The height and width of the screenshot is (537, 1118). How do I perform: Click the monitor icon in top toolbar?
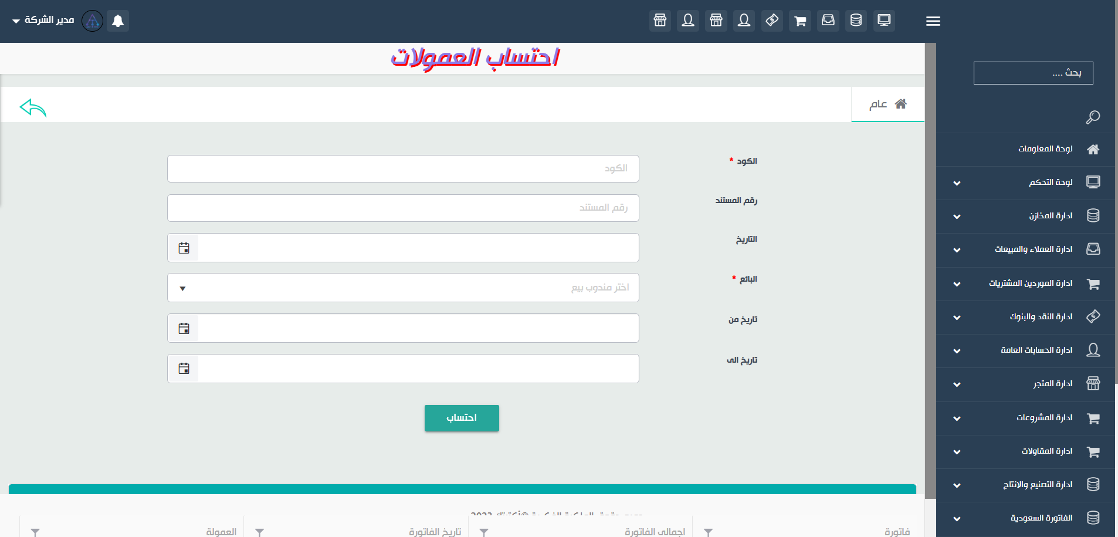(x=884, y=21)
